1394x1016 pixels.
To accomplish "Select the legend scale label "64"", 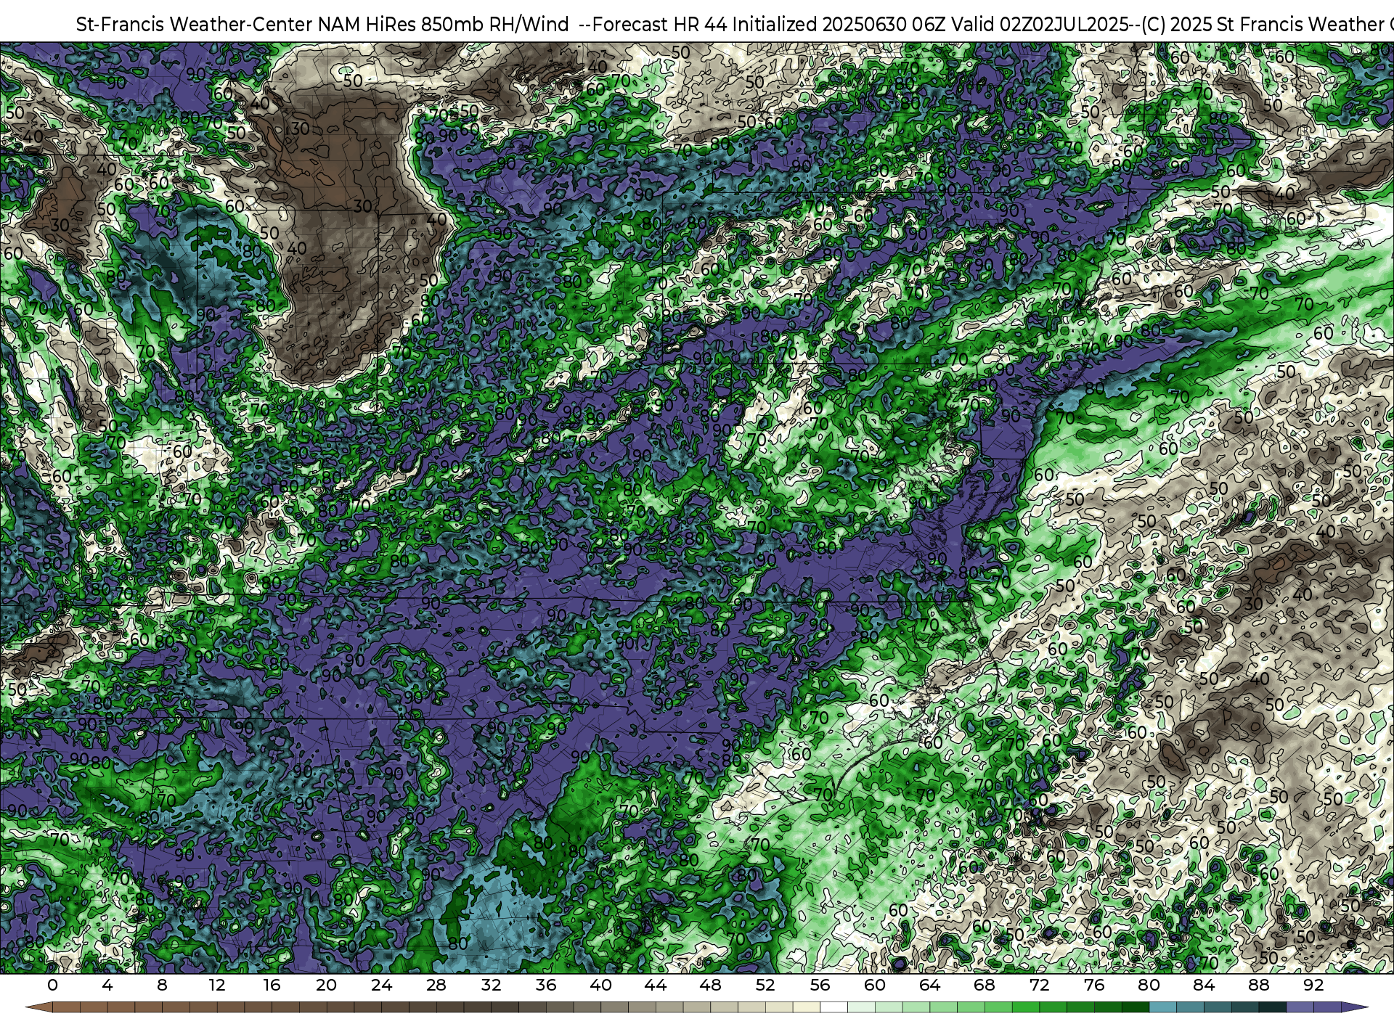I will click(x=929, y=985).
